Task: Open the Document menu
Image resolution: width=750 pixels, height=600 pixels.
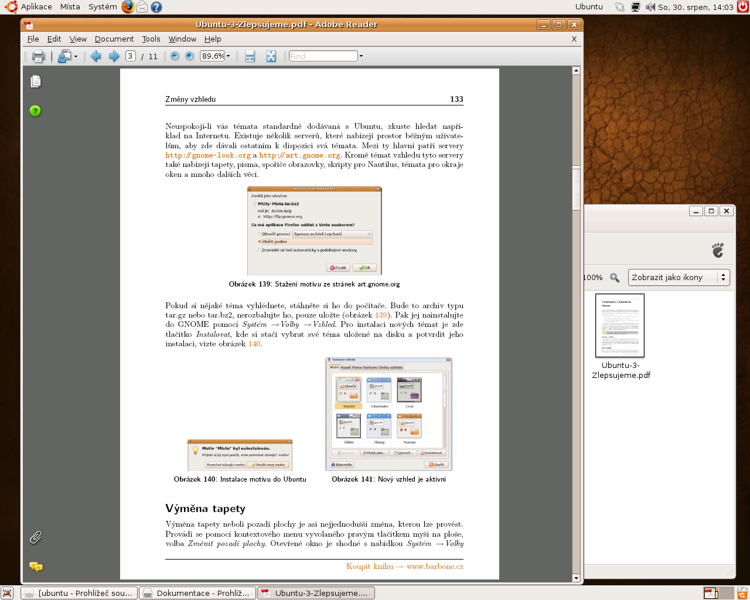Action: click(114, 39)
